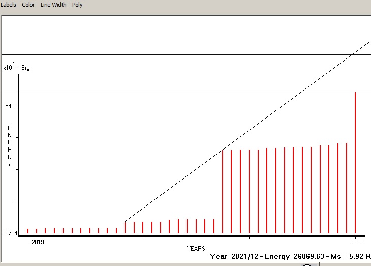371x266 pixels.
Task: Open the Line Width menu
Action: coord(53,5)
